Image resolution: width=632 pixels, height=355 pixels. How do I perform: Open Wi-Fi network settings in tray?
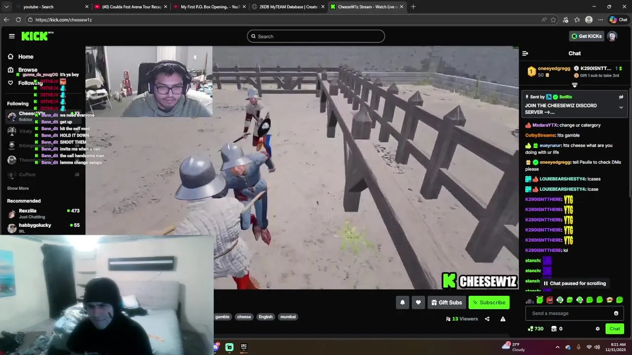pyautogui.click(x=589, y=347)
